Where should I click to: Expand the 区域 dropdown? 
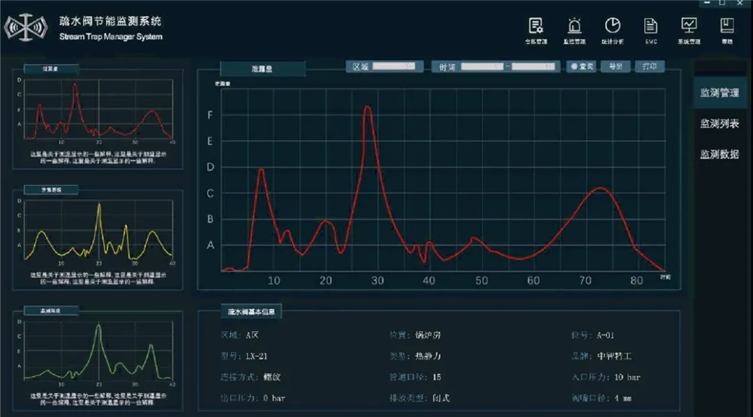point(394,66)
